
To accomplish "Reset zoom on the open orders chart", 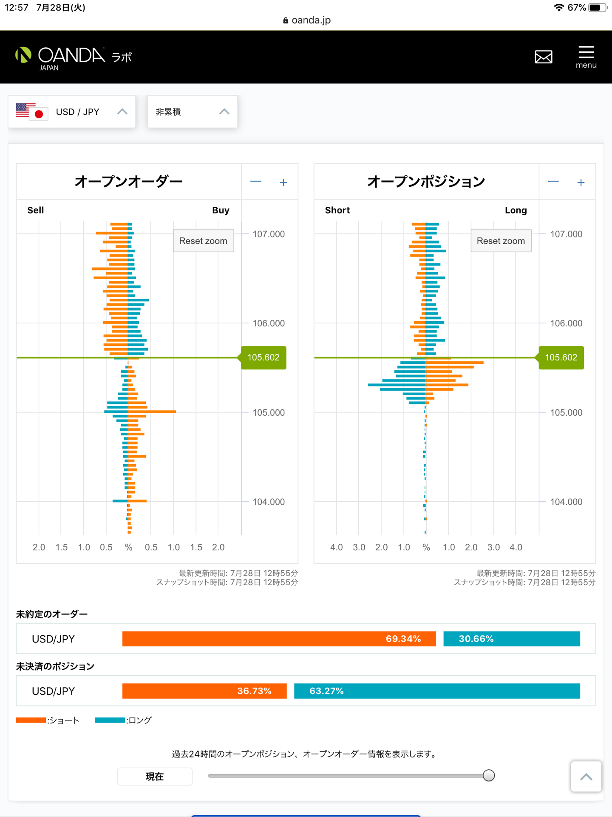I will [x=203, y=241].
